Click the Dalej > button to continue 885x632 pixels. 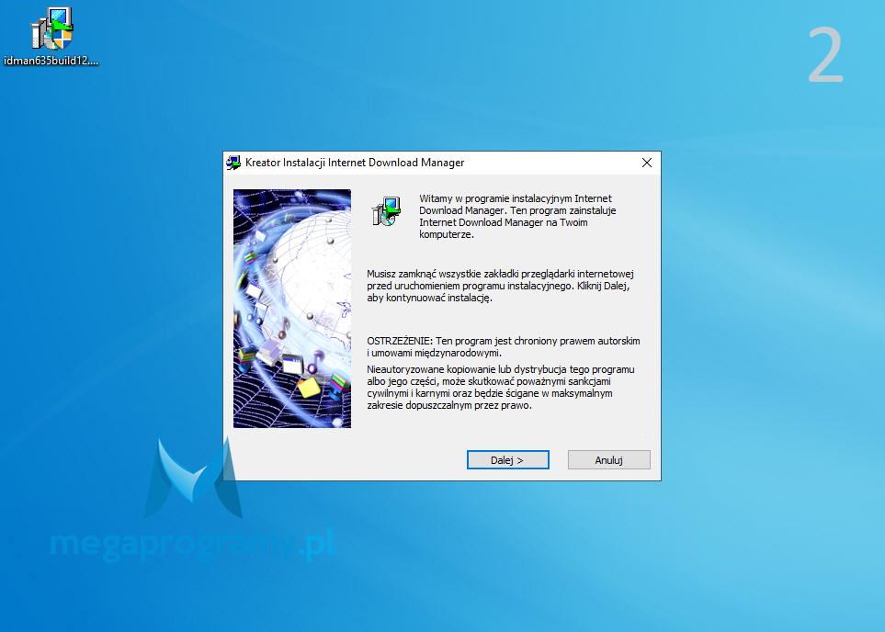pos(508,460)
